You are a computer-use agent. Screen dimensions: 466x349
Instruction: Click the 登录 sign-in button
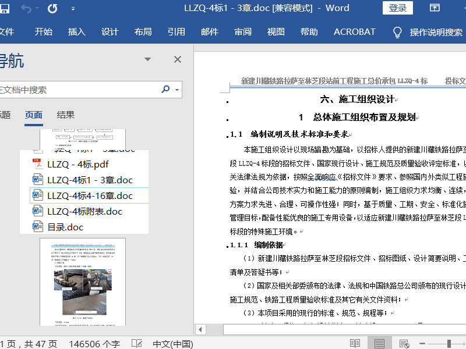tap(398, 8)
